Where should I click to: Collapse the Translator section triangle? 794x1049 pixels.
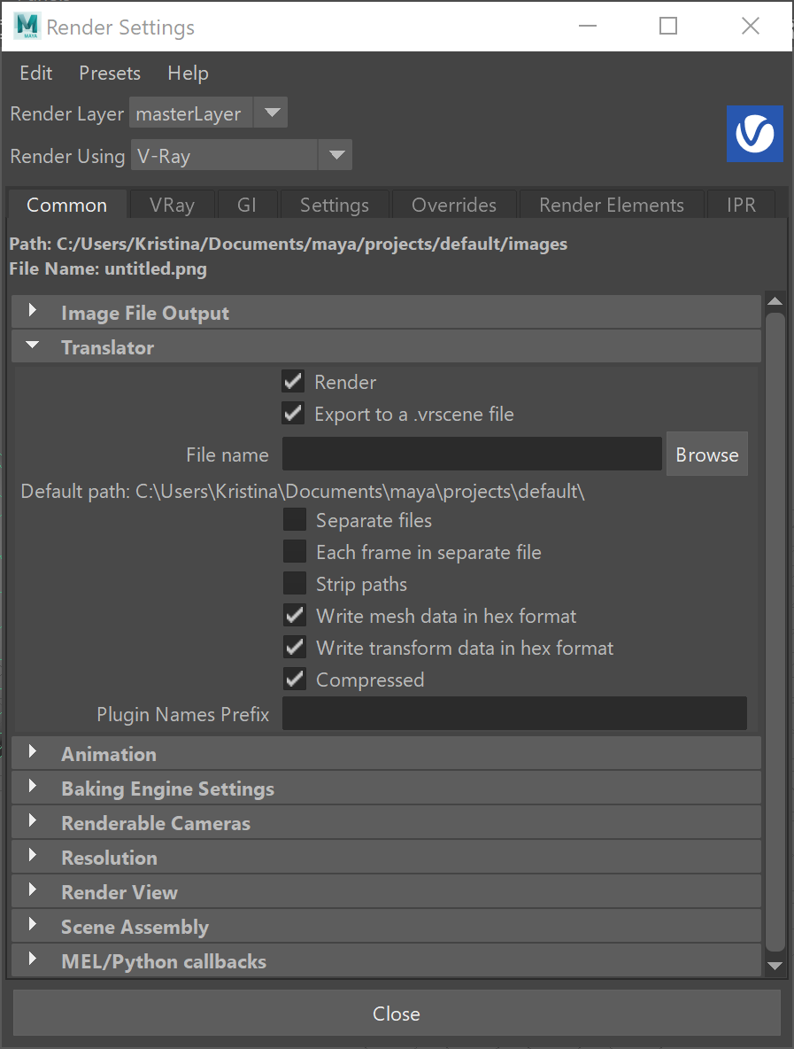pos(32,346)
